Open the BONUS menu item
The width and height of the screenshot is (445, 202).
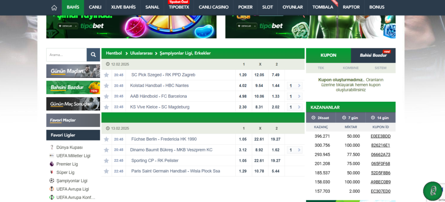click(x=377, y=7)
